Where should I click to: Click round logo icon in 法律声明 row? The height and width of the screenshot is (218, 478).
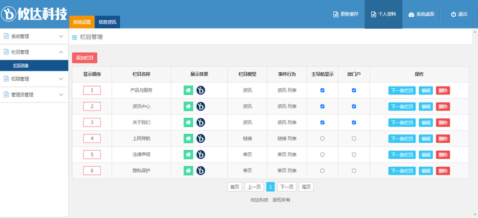(x=201, y=155)
